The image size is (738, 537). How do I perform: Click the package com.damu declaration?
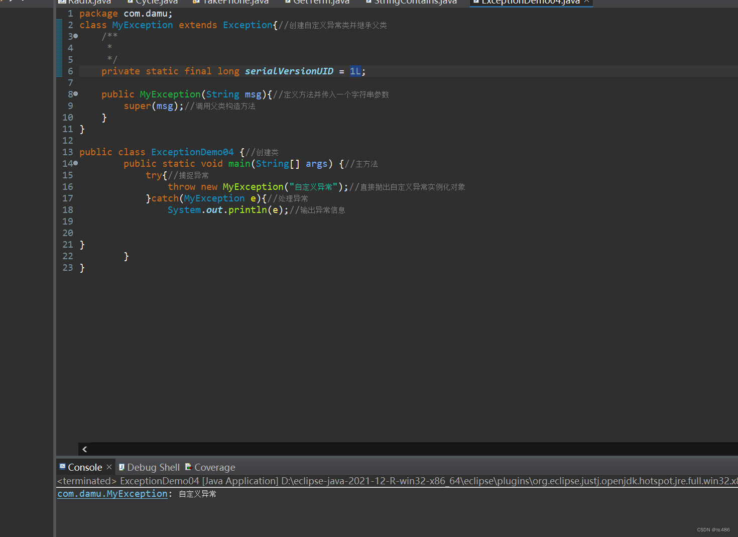tap(126, 14)
